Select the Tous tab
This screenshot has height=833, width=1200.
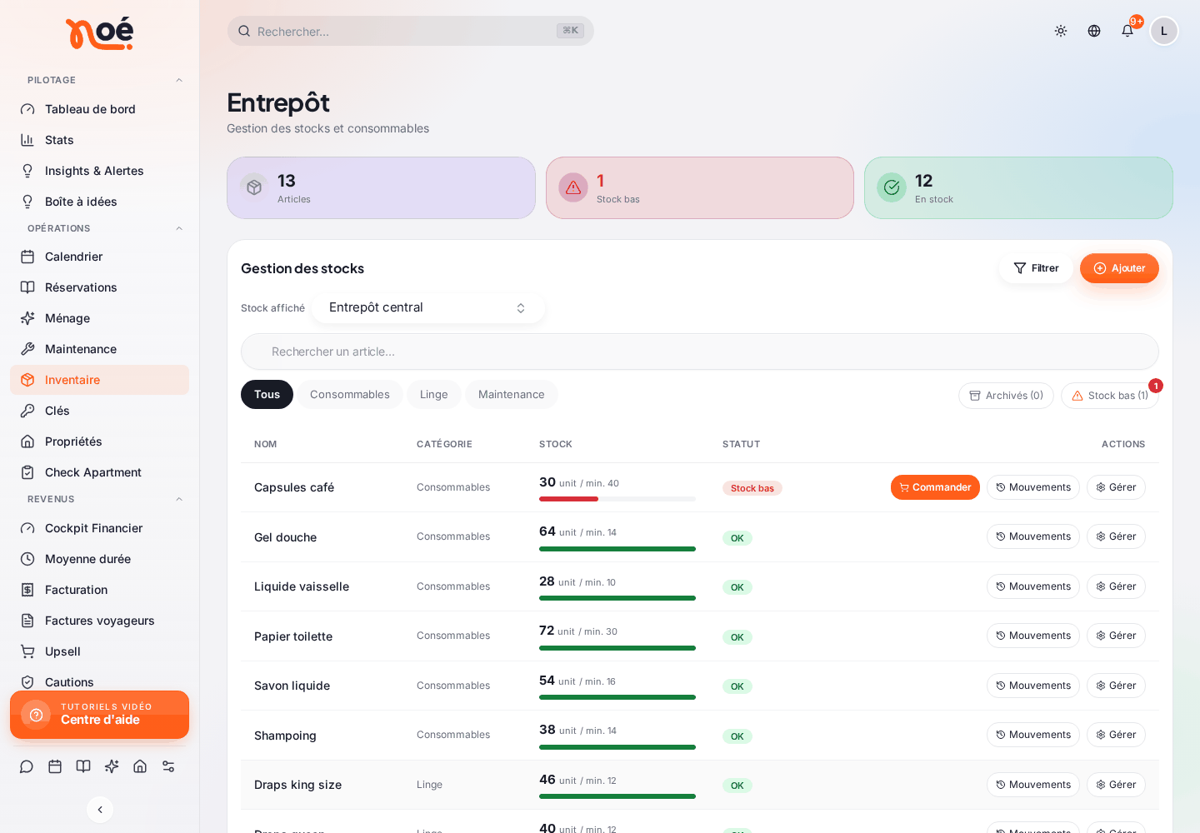point(267,394)
